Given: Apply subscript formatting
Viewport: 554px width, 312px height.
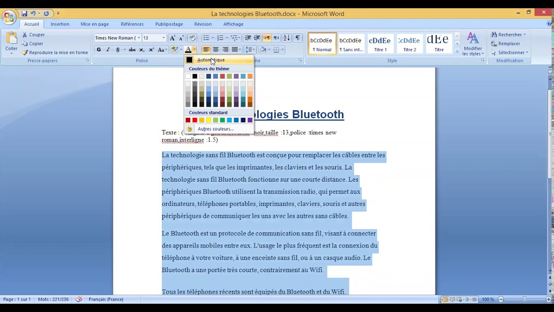Looking at the screenshot, I should coord(142,50).
